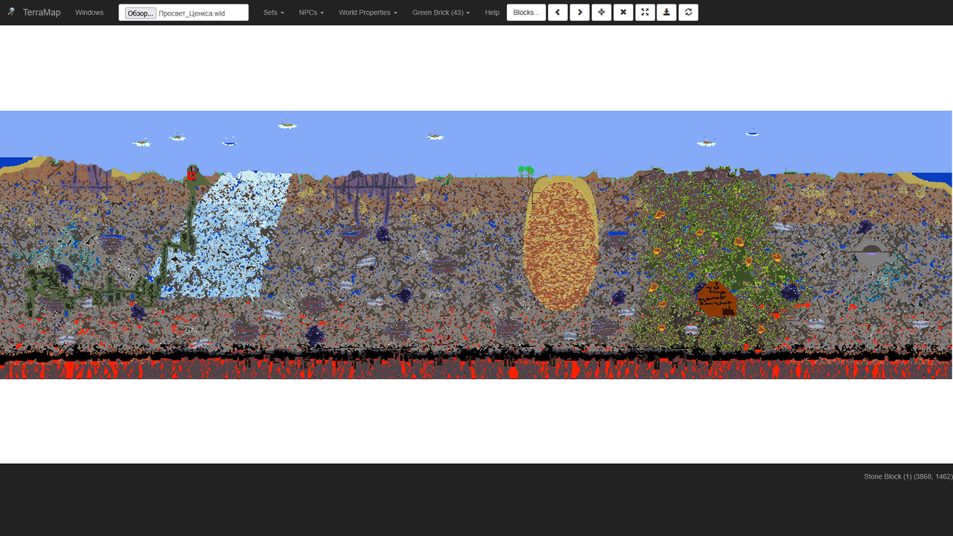Click the Обзор... browse file button

[141, 13]
